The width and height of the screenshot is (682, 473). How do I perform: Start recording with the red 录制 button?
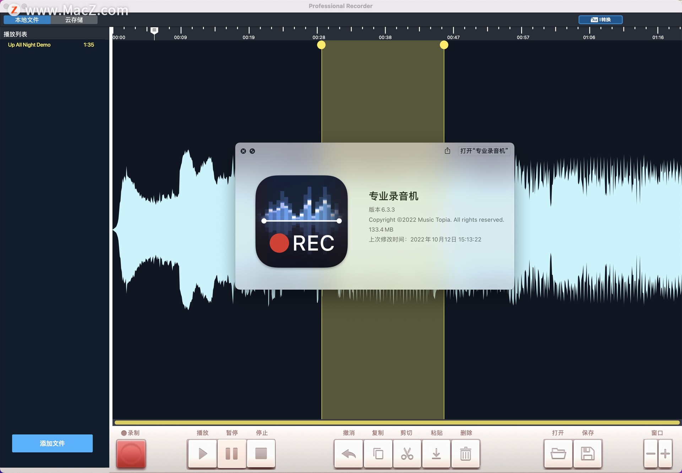coord(130,454)
